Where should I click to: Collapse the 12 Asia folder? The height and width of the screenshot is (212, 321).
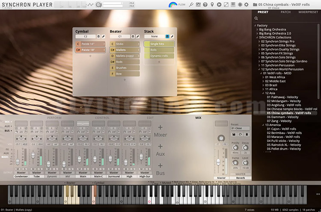point(263,93)
